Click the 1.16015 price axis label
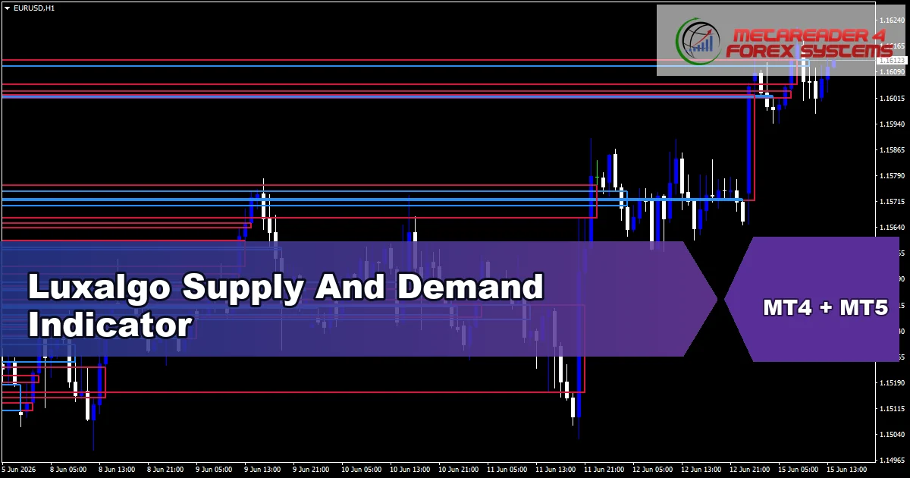 click(x=891, y=99)
